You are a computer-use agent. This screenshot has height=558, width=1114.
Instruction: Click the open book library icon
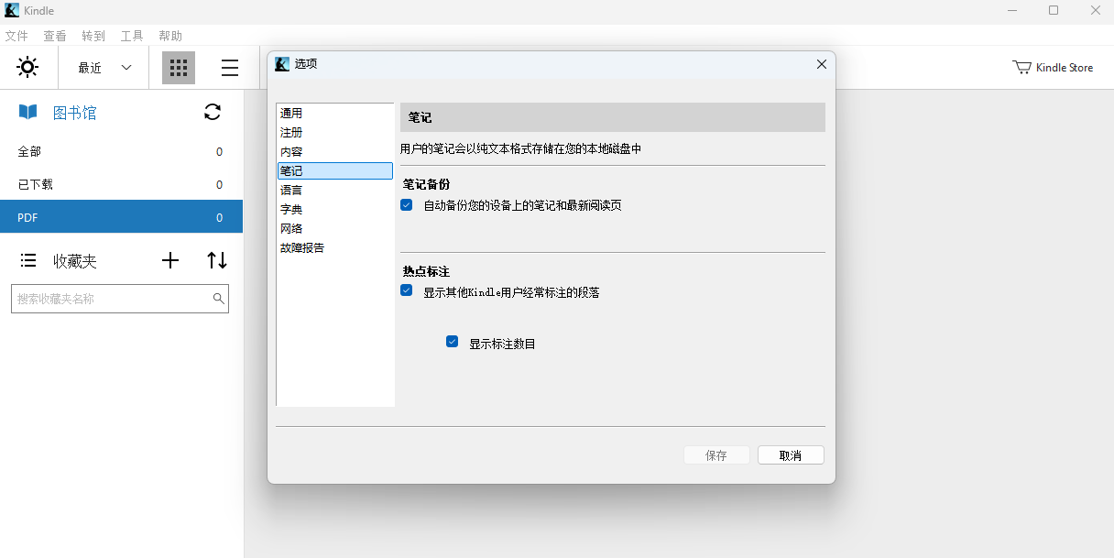(27, 111)
